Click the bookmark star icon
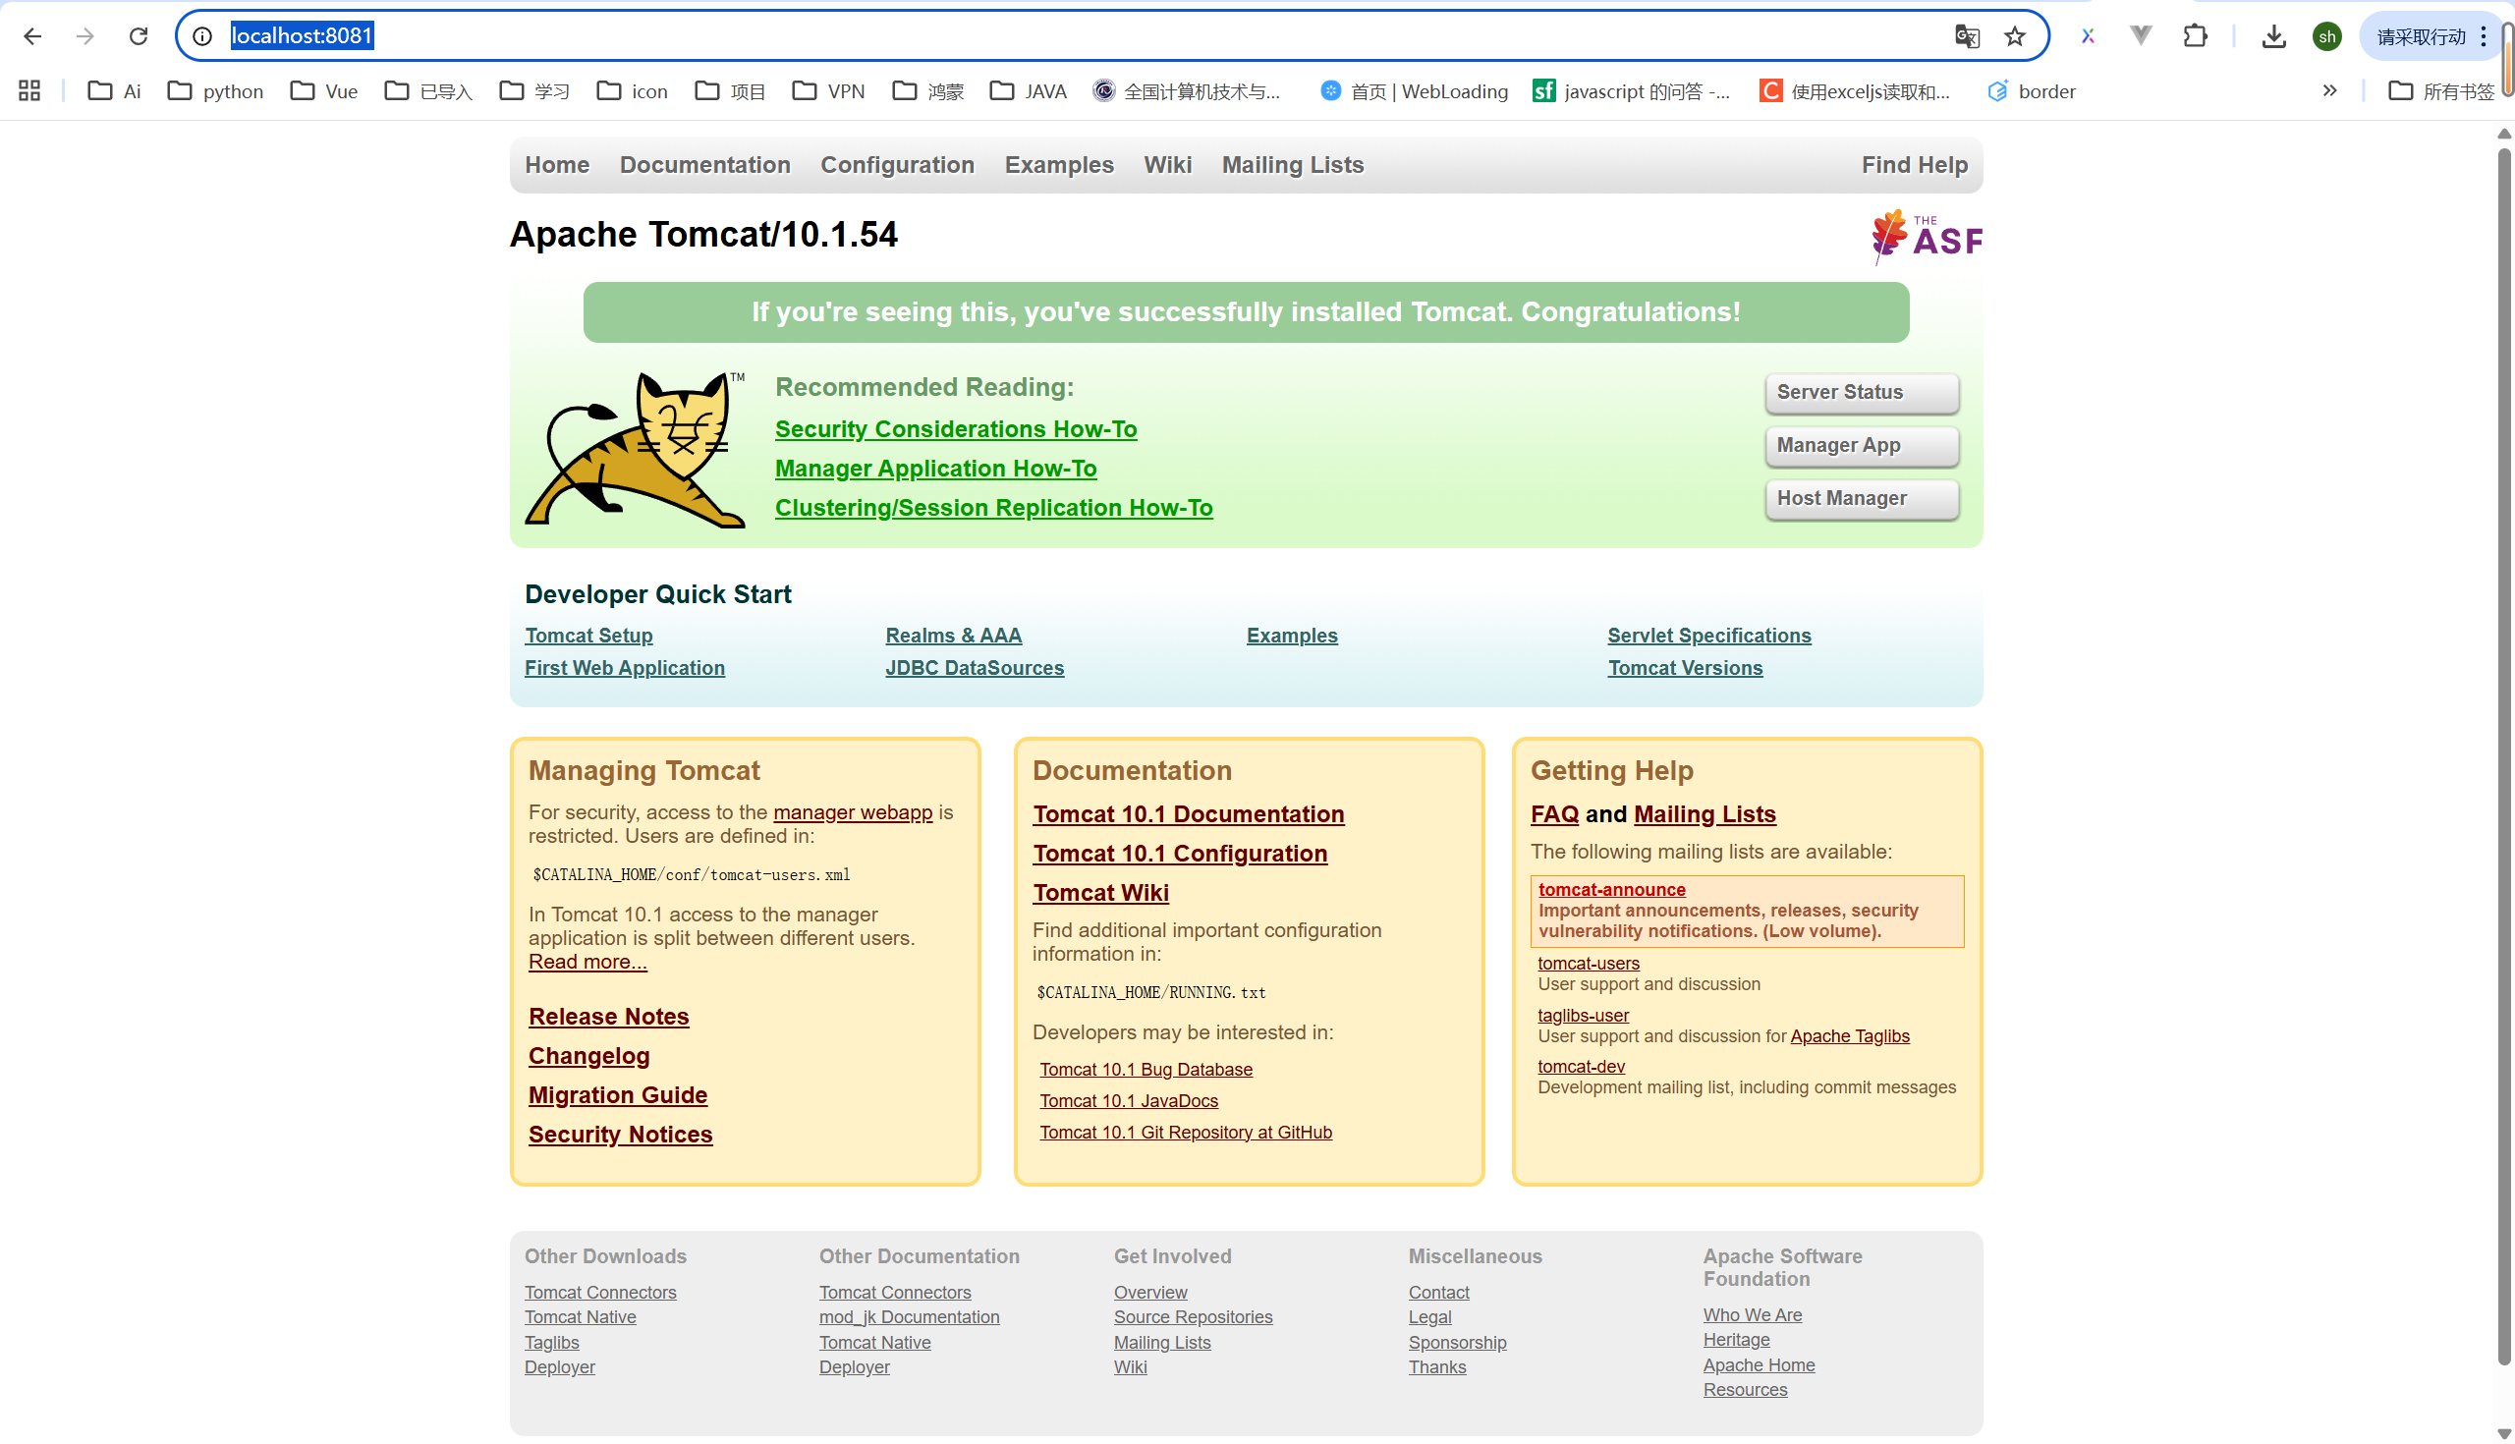 point(2014,36)
